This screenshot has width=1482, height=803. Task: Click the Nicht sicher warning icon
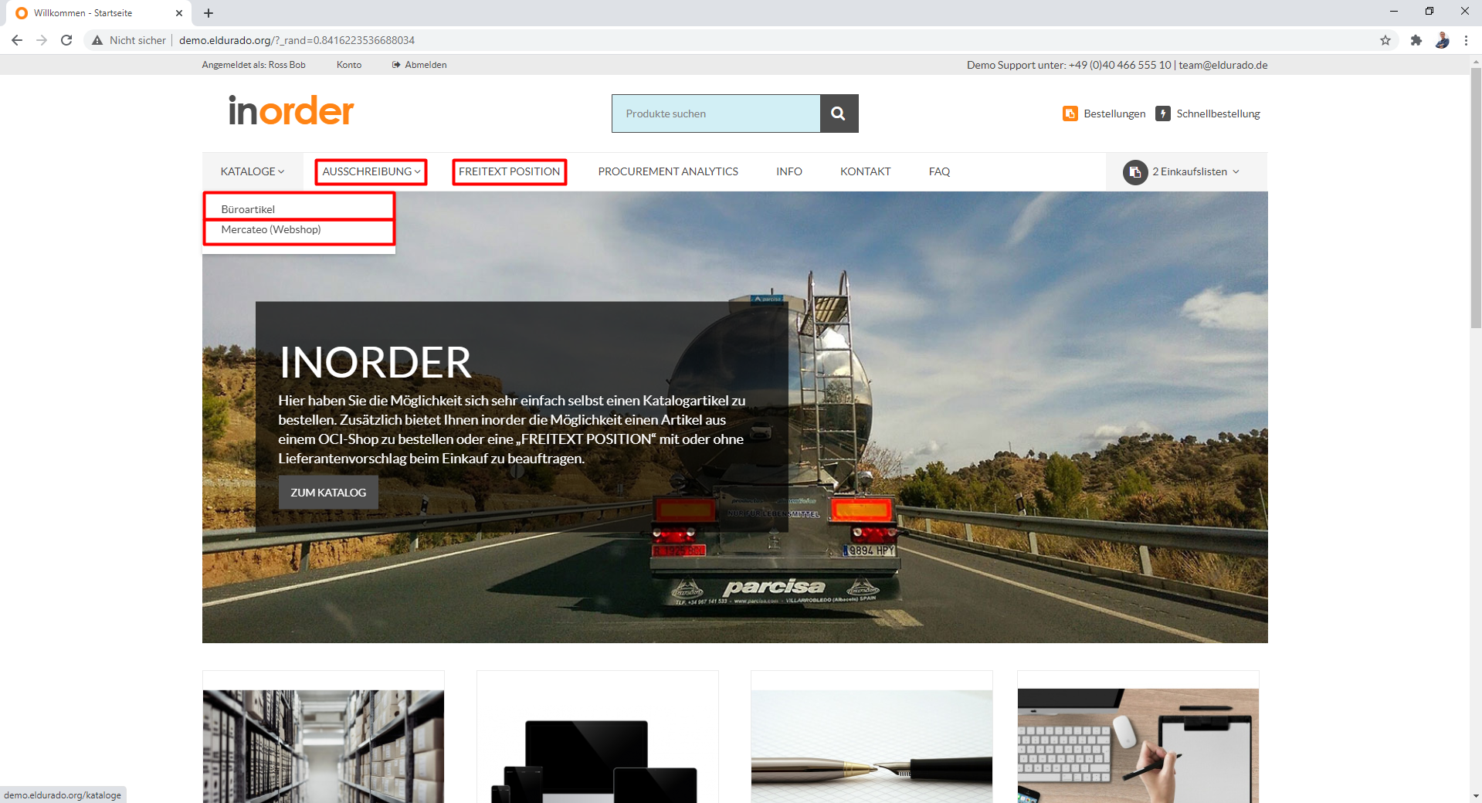tap(97, 40)
